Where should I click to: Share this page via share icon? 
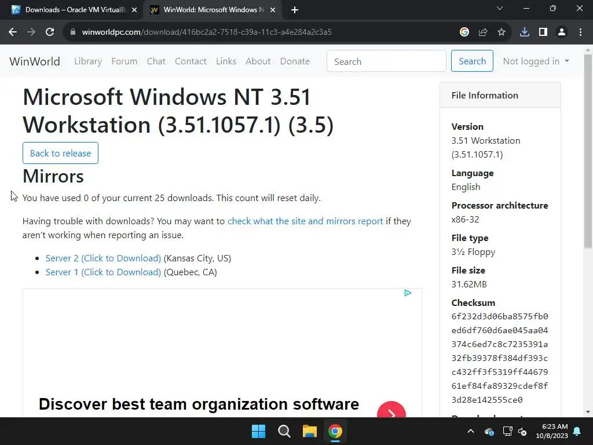coord(483,32)
